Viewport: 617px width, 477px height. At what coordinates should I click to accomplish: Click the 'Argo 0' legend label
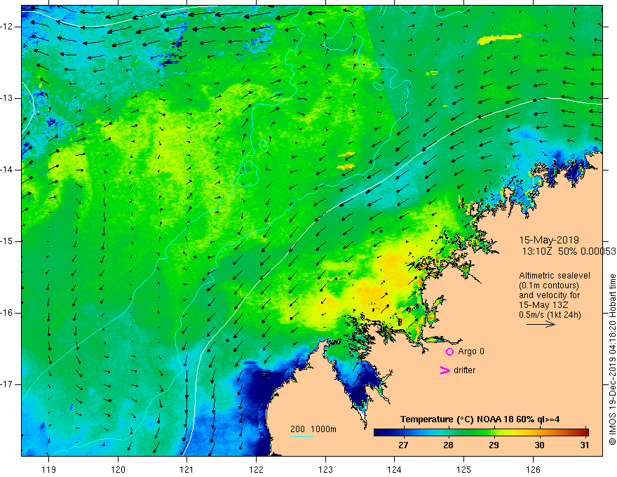(x=471, y=351)
